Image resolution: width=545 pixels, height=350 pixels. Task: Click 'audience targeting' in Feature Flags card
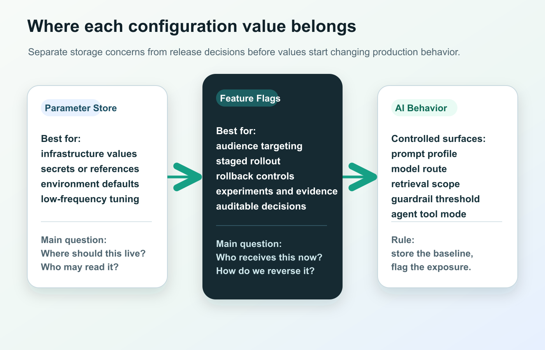click(259, 146)
